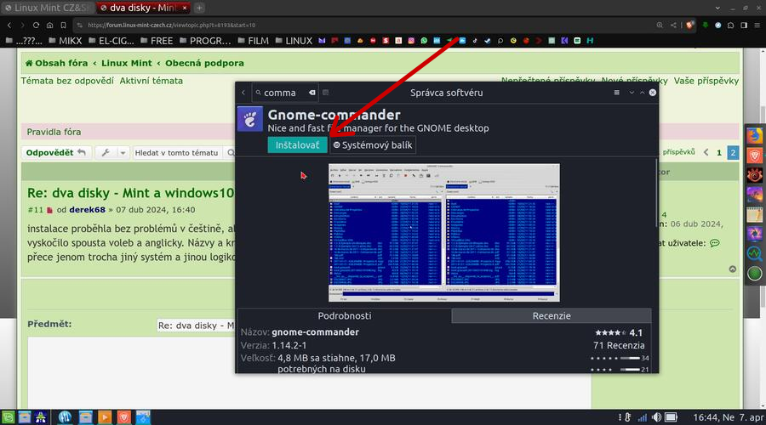The image size is (766, 425).
Task: Switch to the Recenzie tab
Action: click(x=552, y=315)
